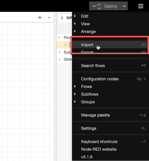Expand the Global Configuration Nodes section
149x161 pixels.
[60, 59]
